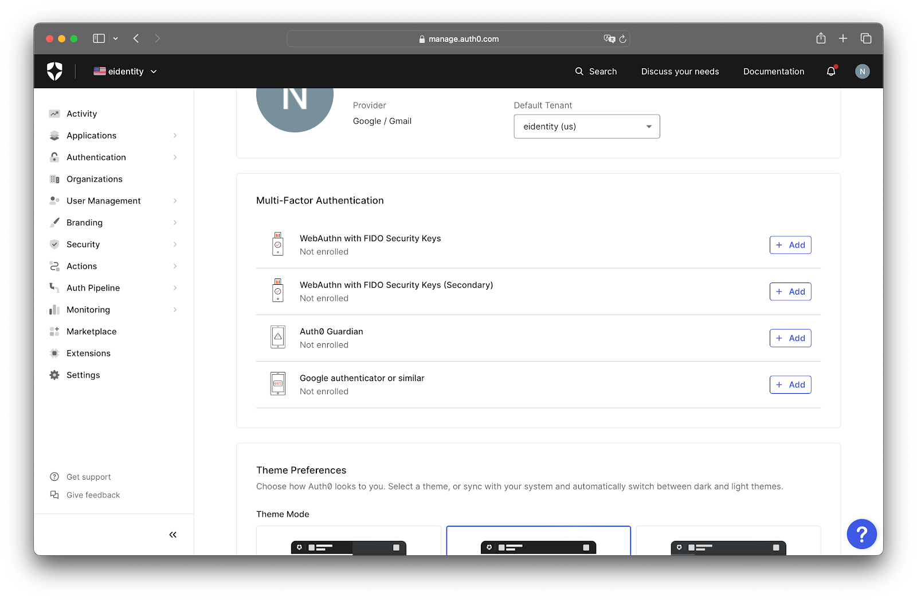Click the Search label in top bar
This screenshot has width=917, height=600.
pos(603,72)
